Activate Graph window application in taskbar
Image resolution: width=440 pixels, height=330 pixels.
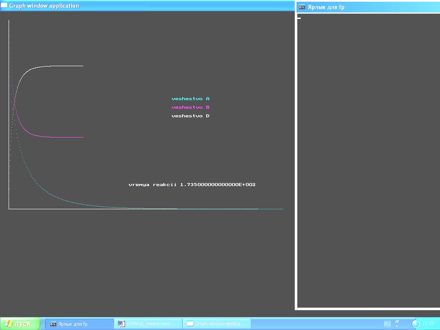point(217,324)
